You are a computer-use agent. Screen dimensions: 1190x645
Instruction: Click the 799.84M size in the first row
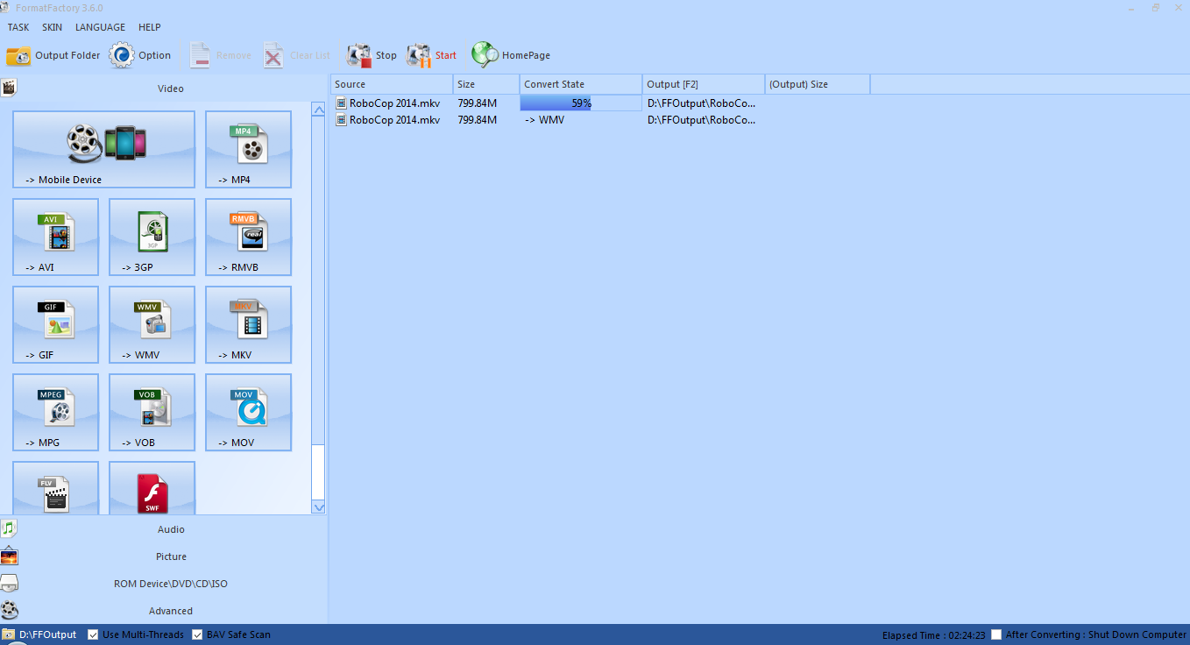click(x=477, y=103)
